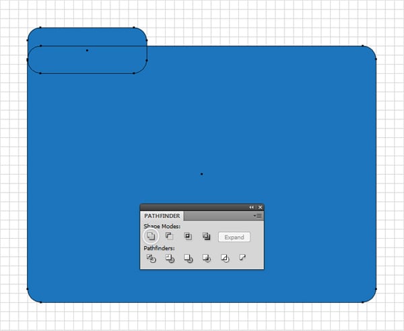This screenshot has width=404, height=331.
Task: Select the Intersect shape mode icon
Action: (x=189, y=236)
